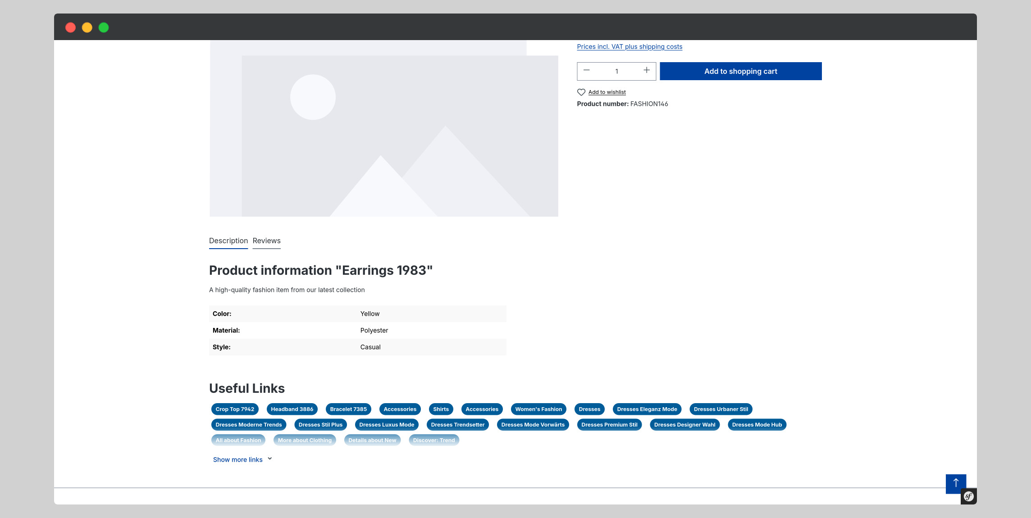Click the Add to wishlist heart icon
Screen dimensions: 1031x518
pos(581,92)
